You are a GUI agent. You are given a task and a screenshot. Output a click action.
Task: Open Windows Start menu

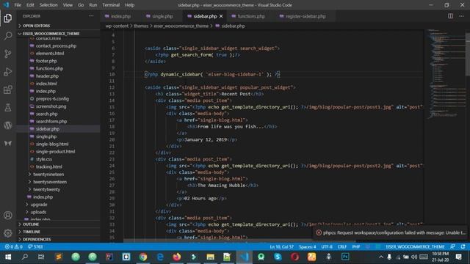[x=8, y=257]
